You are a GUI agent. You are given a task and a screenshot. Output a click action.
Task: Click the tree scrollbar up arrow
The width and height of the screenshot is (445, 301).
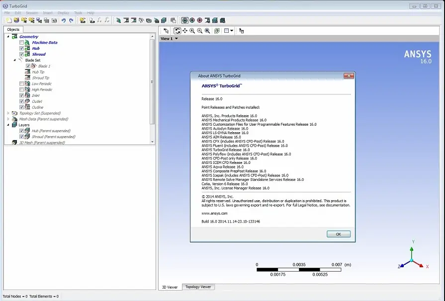click(152, 37)
